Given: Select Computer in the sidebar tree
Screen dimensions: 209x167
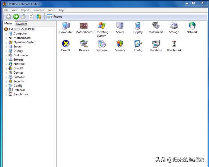Looking at the screenshot, I should (20, 33).
